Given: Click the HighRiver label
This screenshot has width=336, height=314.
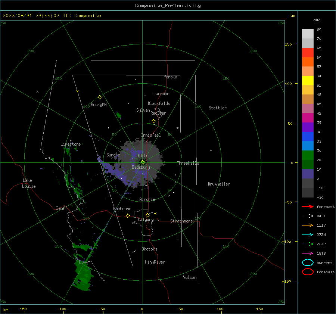Looking at the screenshot, I should coord(155,262).
